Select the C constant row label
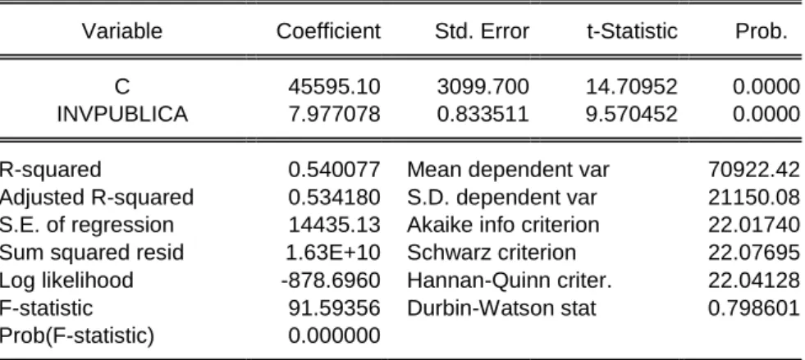 click(121, 87)
